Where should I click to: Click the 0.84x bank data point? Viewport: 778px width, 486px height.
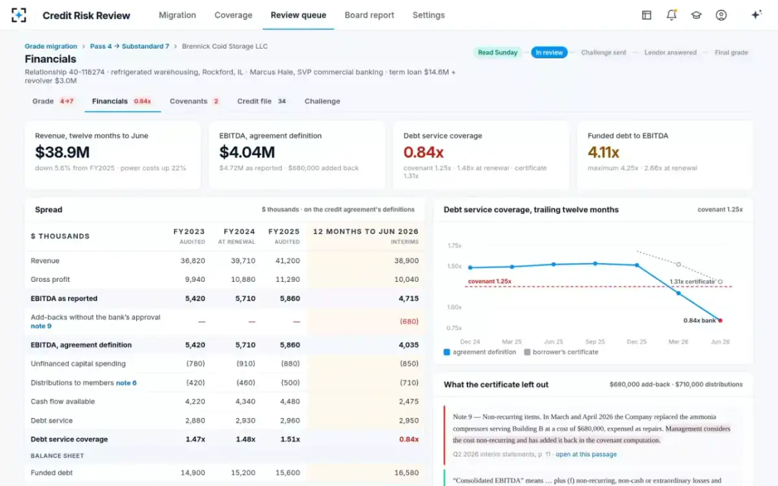click(720, 320)
